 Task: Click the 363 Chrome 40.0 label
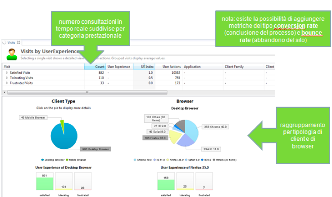(x=215, y=127)
